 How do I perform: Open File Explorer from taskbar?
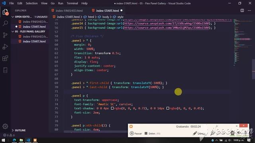21,140
